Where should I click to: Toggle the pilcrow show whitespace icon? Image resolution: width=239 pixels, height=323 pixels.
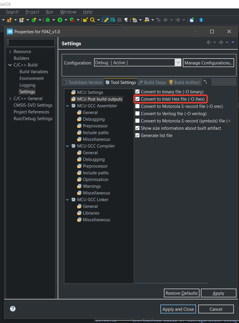[126, 20]
